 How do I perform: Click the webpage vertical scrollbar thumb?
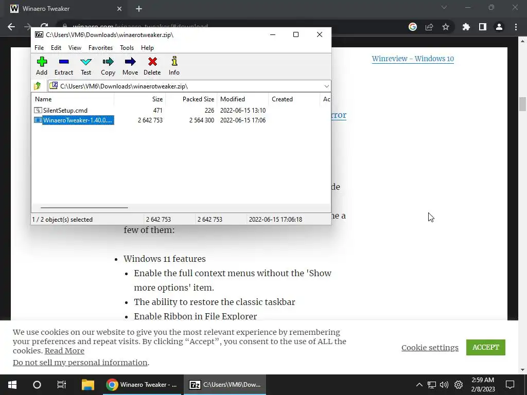[522, 104]
